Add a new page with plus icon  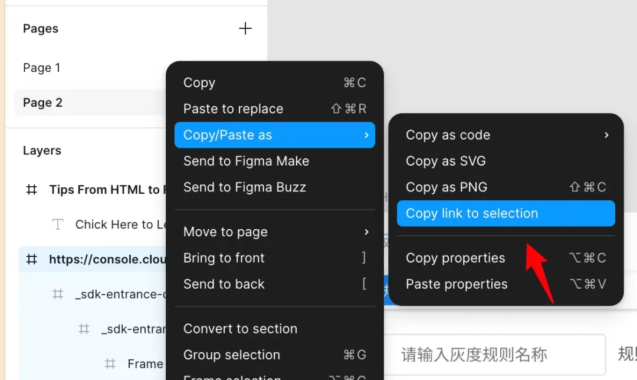point(245,28)
